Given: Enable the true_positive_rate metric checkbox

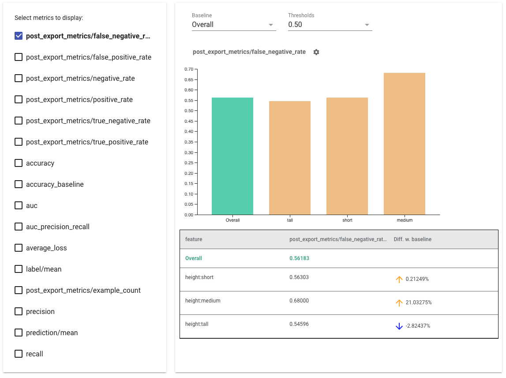Looking at the screenshot, I should tap(18, 141).
